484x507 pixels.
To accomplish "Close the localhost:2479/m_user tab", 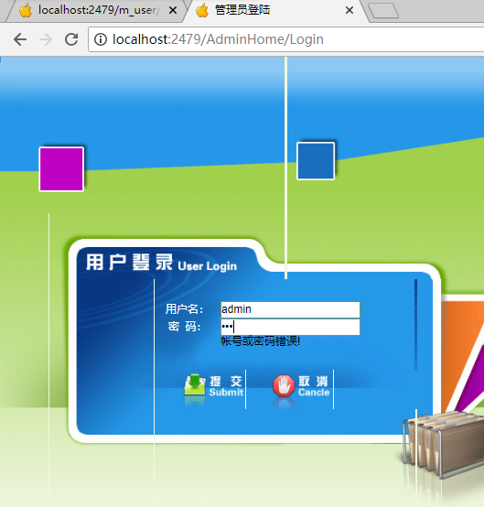I will click(173, 11).
